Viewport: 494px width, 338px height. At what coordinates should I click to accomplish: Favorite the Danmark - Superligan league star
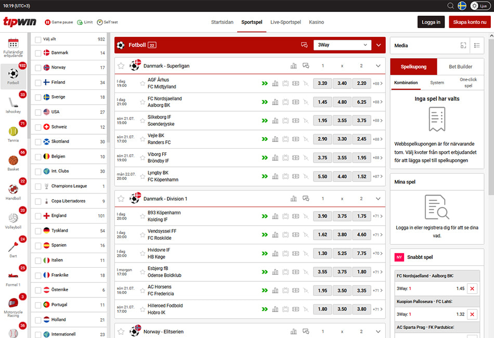[121, 66]
